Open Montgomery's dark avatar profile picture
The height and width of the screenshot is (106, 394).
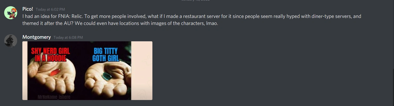pos(11,41)
